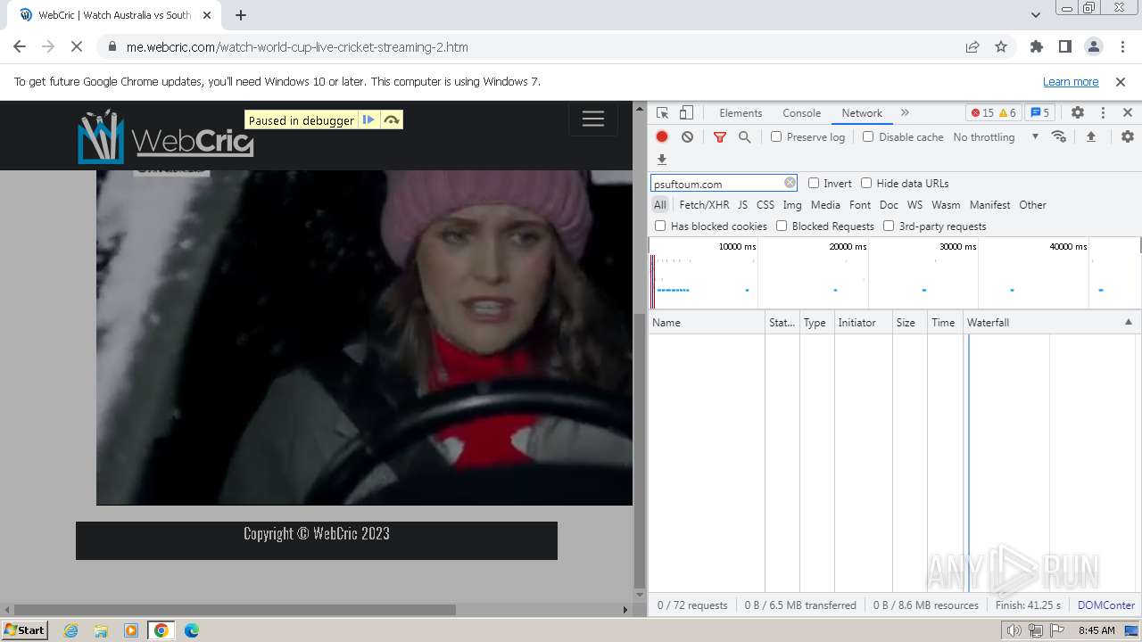
Task: Sort requests by Size column
Action: point(910,322)
